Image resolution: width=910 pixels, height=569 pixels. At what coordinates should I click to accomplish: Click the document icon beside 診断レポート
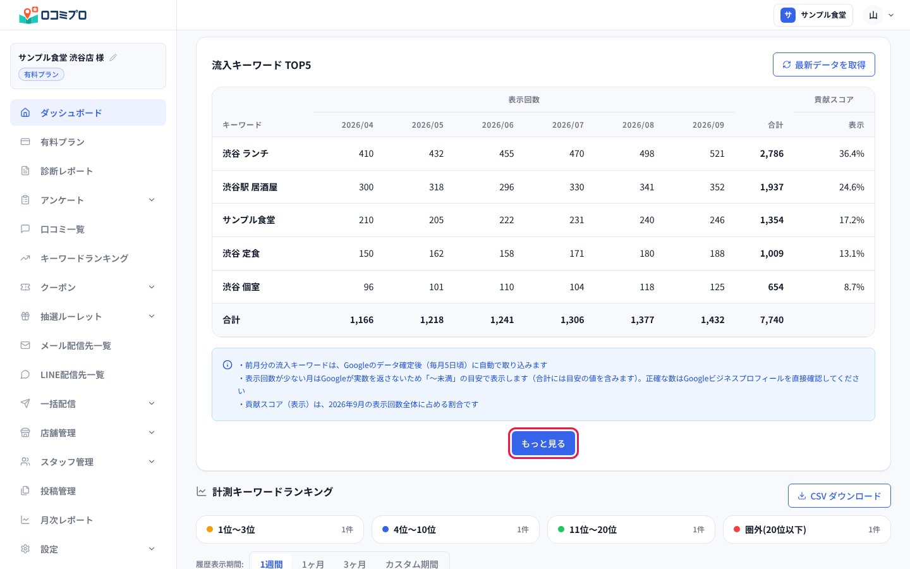25,171
